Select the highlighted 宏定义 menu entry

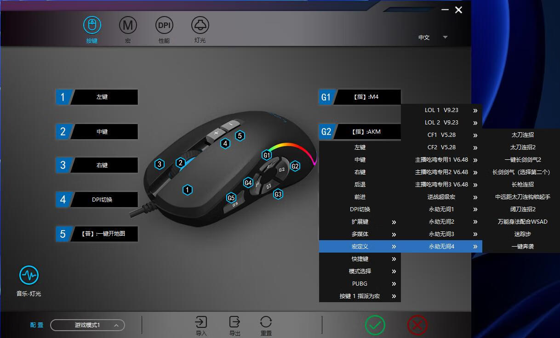coord(360,247)
